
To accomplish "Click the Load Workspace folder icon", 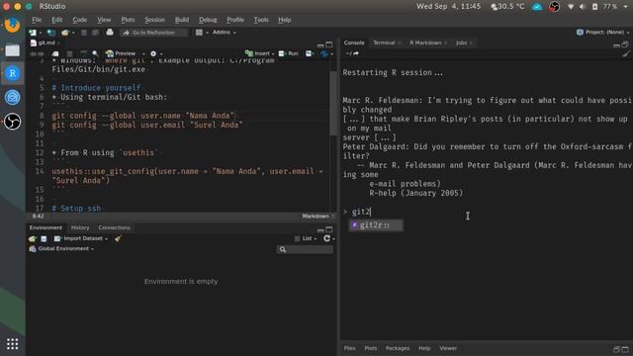I will point(33,239).
